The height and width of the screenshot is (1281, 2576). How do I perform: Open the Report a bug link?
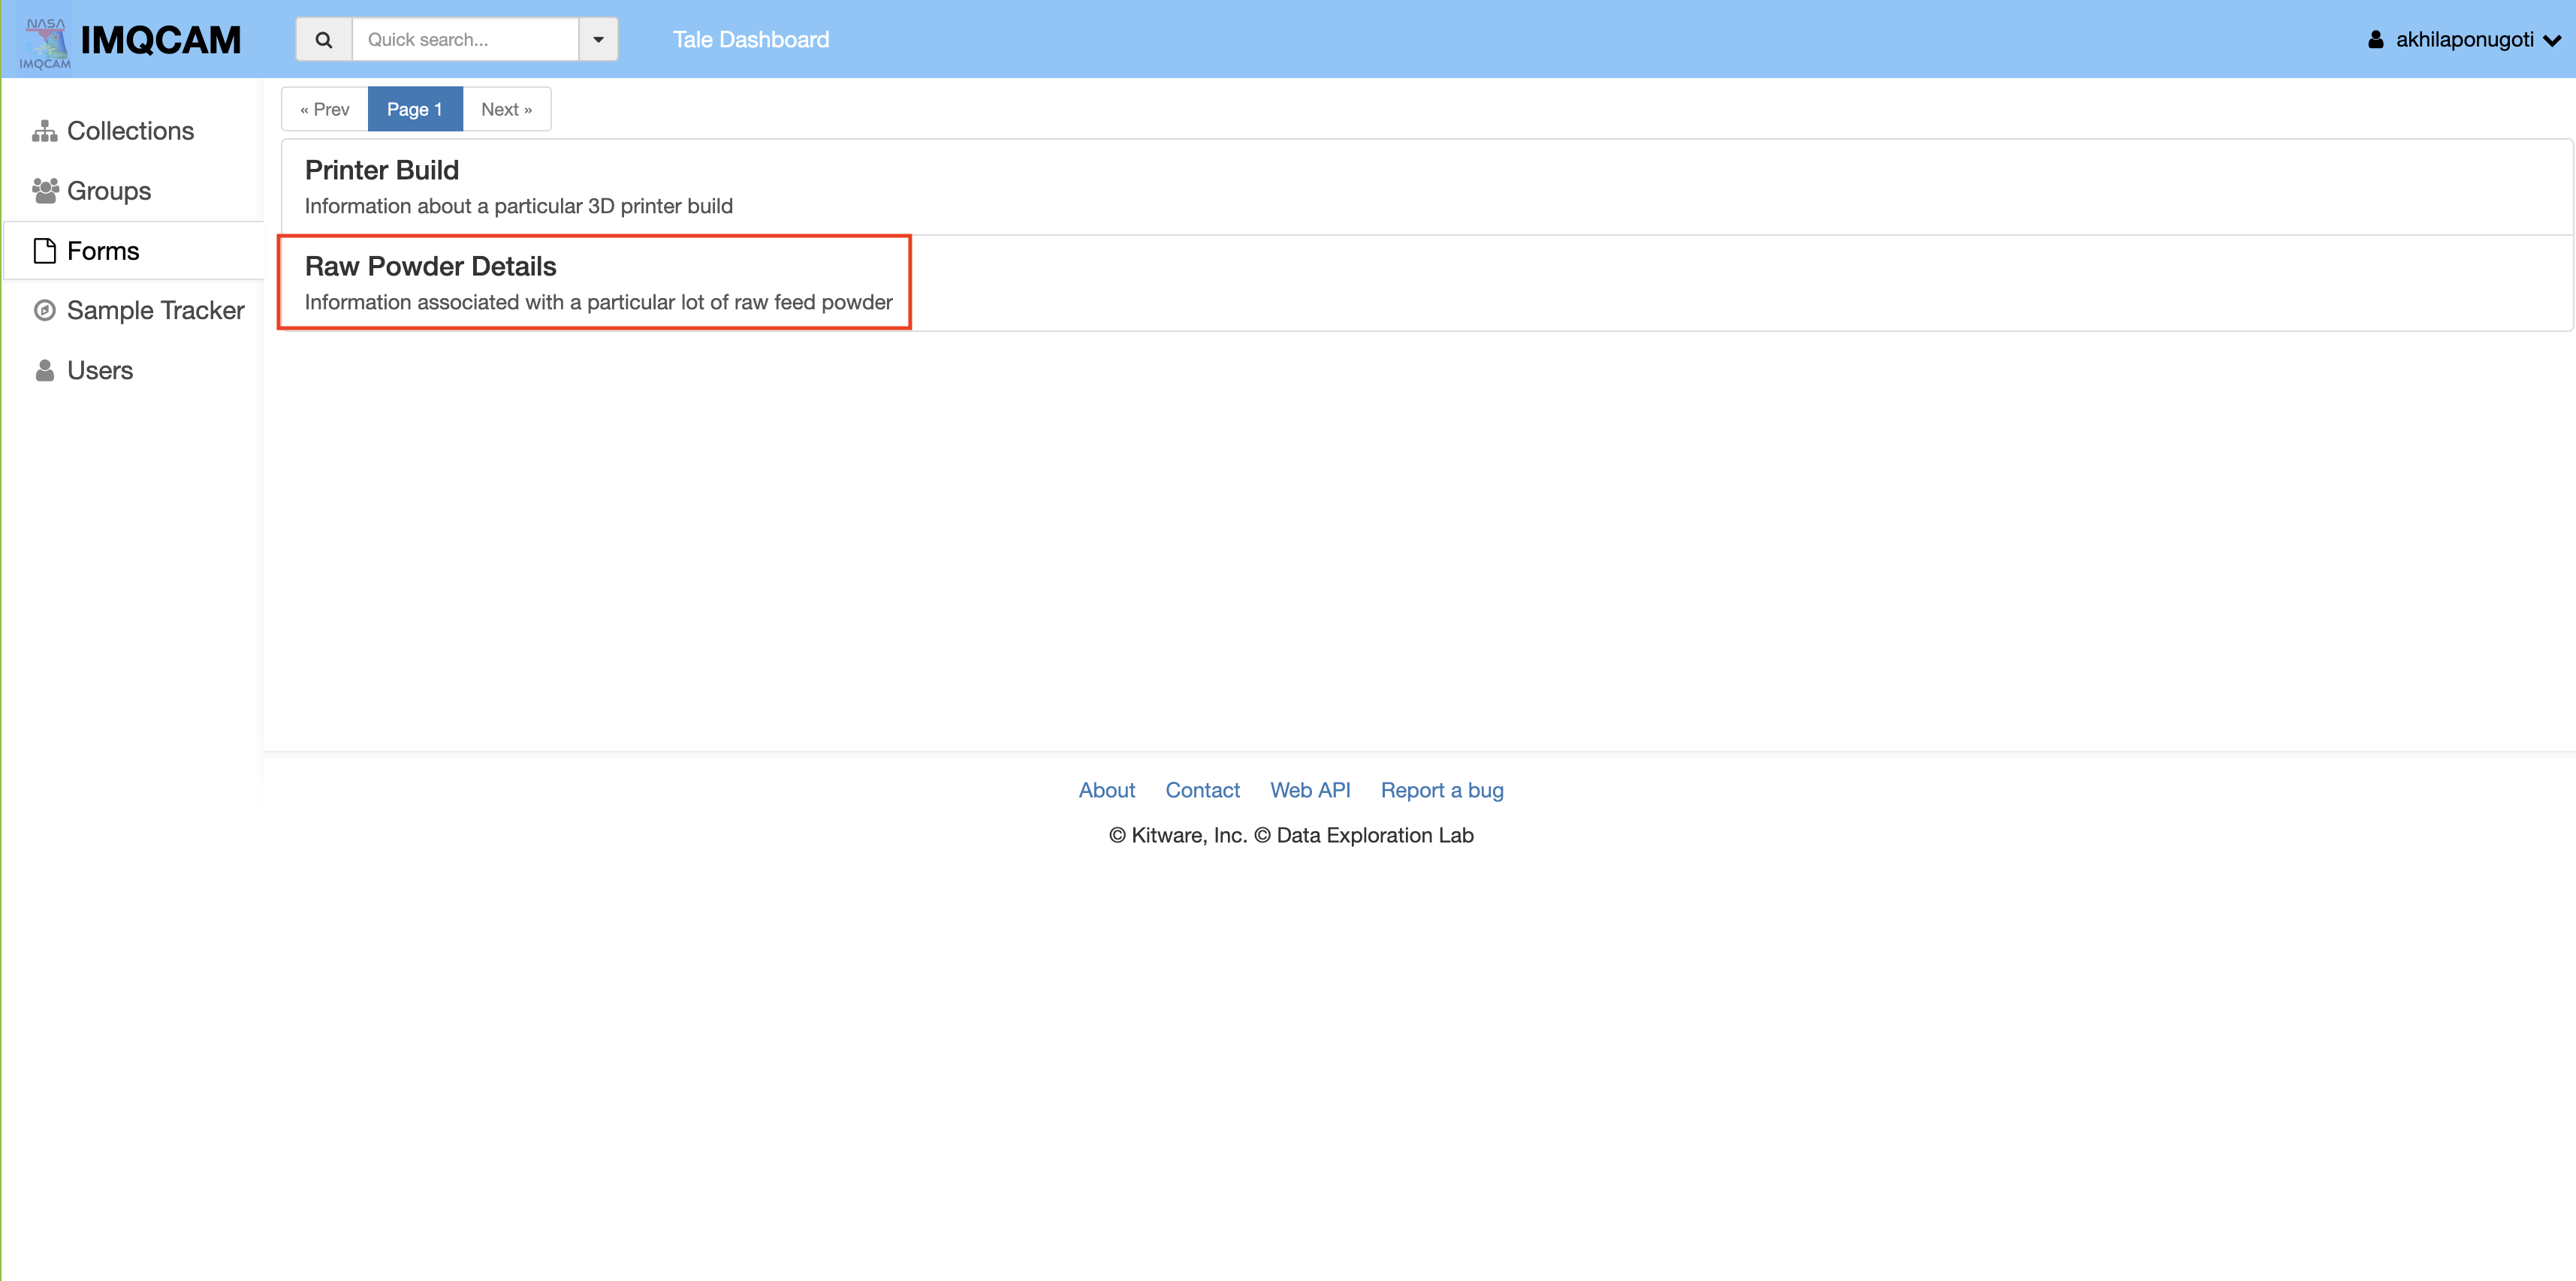1442,790
